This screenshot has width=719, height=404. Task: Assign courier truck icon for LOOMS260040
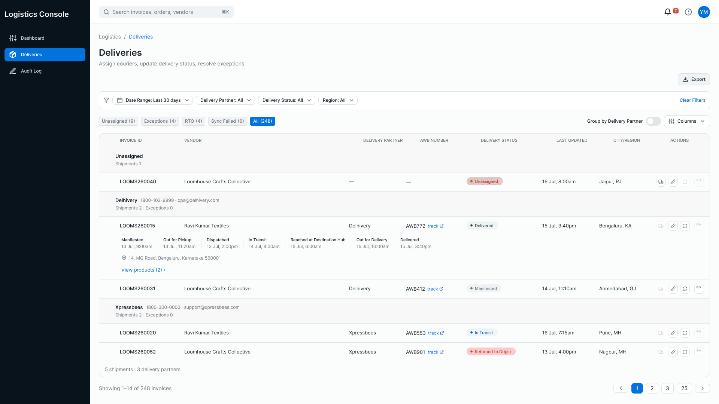(661, 182)
